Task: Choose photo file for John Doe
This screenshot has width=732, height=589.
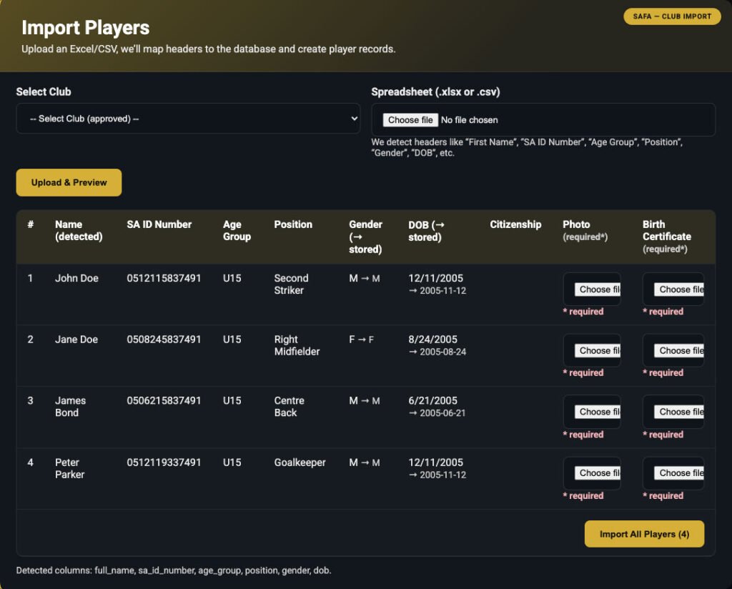Action: [x=597, y=289]
